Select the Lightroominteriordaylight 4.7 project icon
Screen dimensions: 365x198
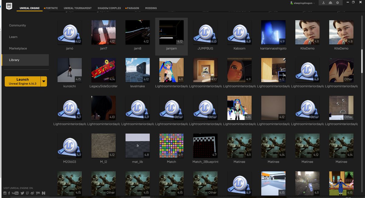coord(70,108)
